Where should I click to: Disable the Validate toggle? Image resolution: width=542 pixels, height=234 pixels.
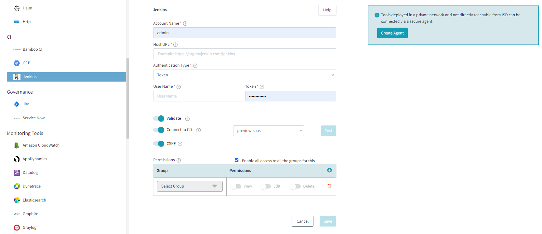coord(159,118)
